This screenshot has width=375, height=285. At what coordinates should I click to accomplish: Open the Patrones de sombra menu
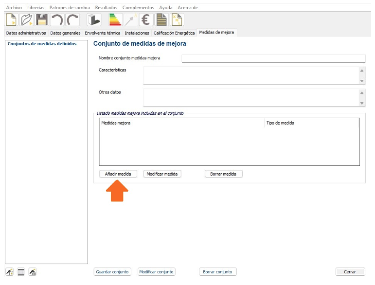(70, 8)
